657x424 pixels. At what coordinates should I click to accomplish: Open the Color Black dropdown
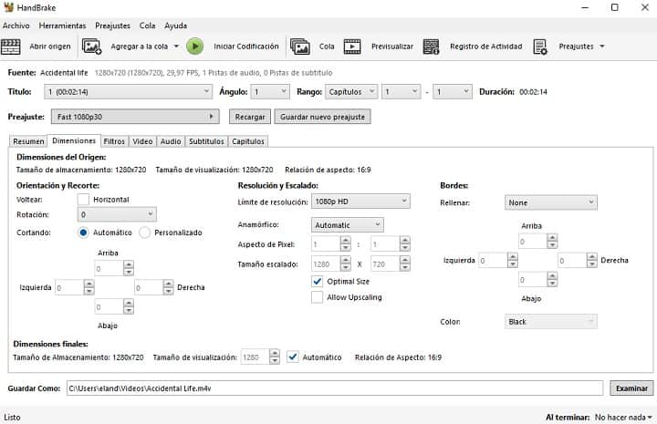point(550,322)
